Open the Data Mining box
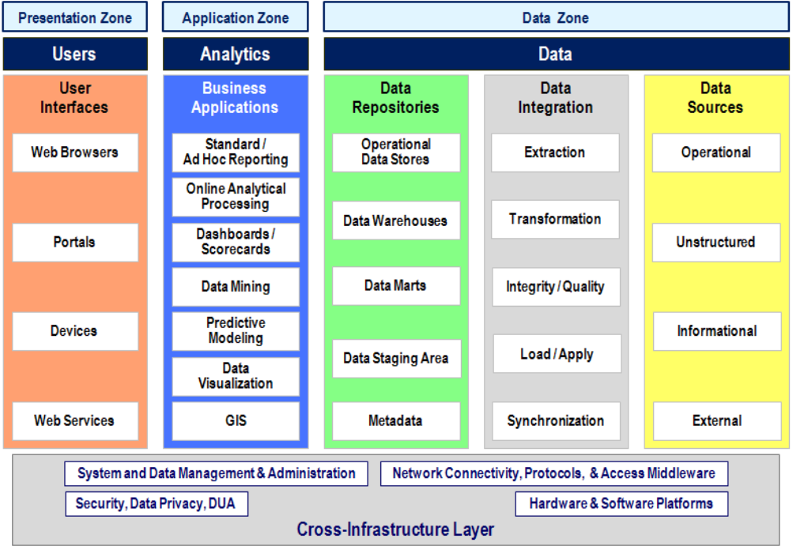 [x=236, y=287]
